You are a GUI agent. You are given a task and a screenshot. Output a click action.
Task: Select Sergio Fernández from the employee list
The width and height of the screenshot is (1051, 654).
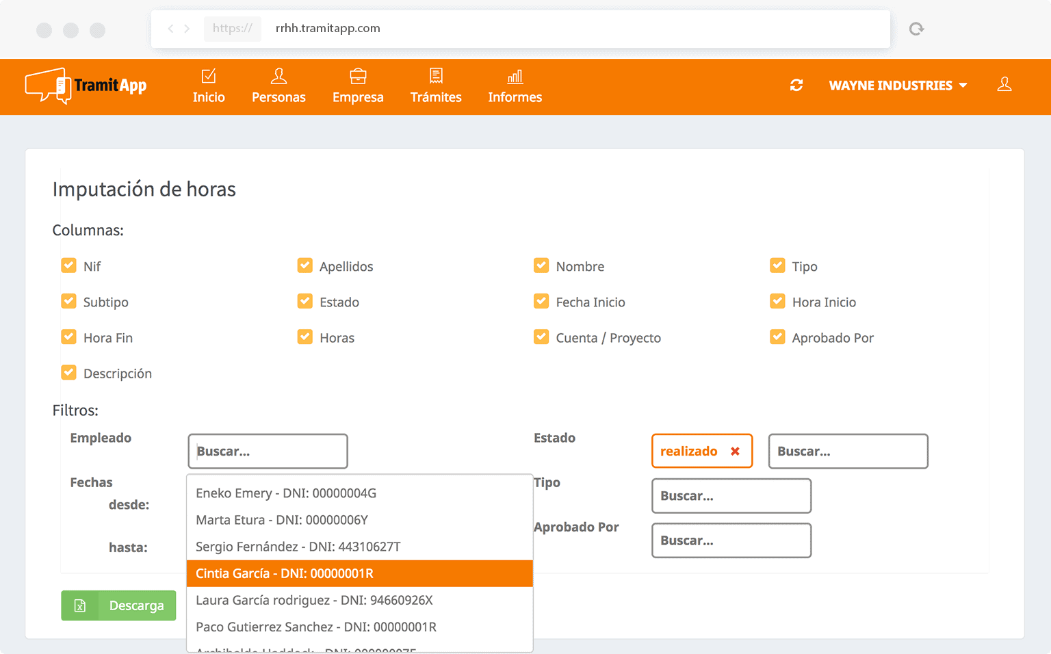360,547
